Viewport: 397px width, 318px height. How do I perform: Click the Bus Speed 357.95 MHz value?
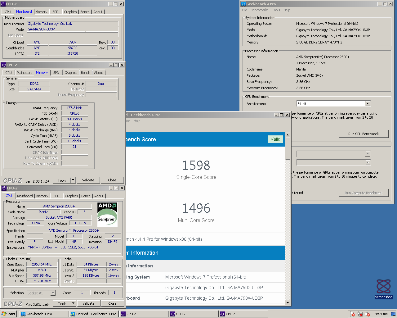pos(42,275)
